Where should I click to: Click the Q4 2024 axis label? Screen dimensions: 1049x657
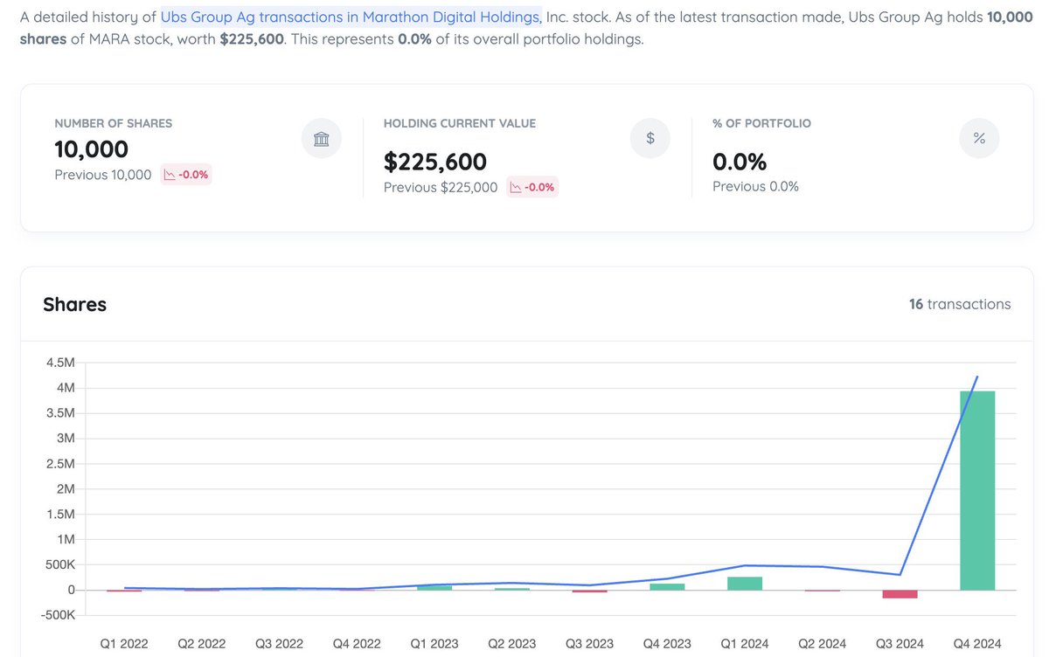[x=977, y=644]
